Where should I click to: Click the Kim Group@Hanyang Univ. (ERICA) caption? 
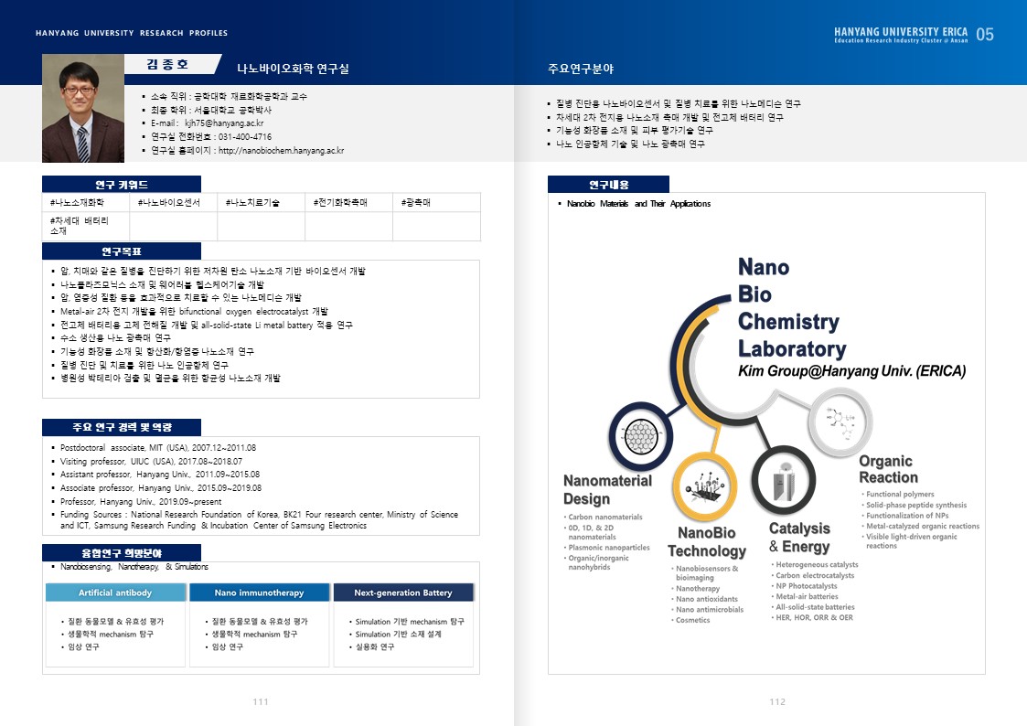click(851, 371)
